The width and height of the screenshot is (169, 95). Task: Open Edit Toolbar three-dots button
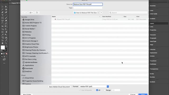point(4,63)
